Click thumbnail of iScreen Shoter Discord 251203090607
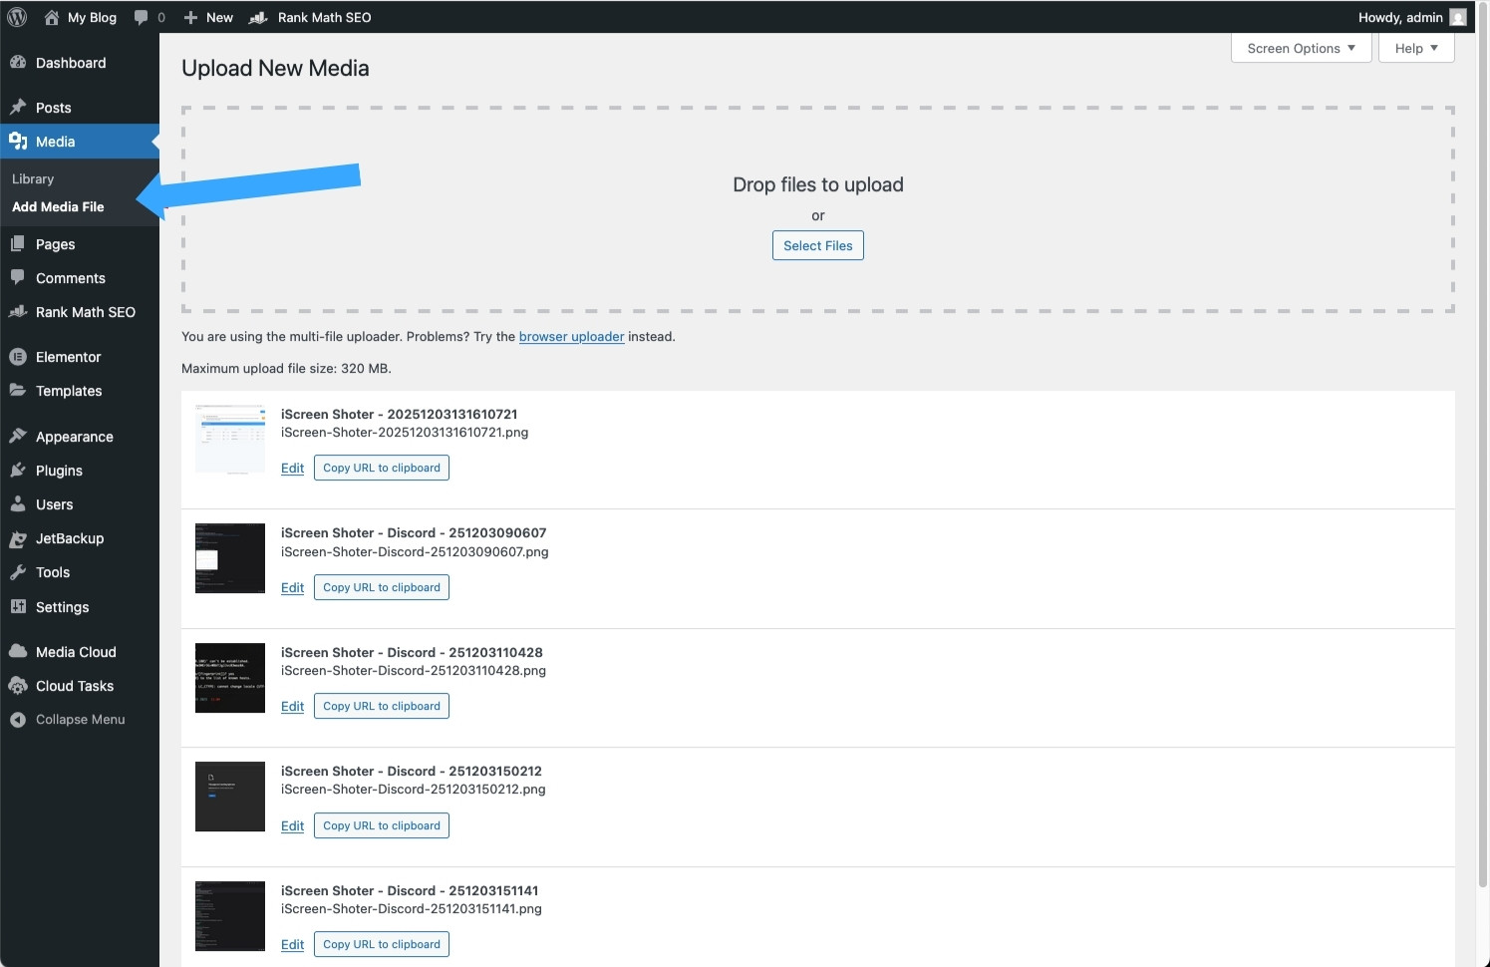The width and height of the screenshot is (1490, 967). (x=230, y=558)
